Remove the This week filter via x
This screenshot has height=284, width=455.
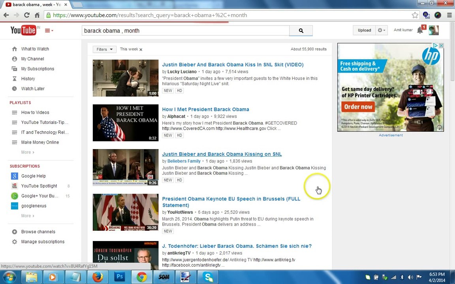(141, 50)
